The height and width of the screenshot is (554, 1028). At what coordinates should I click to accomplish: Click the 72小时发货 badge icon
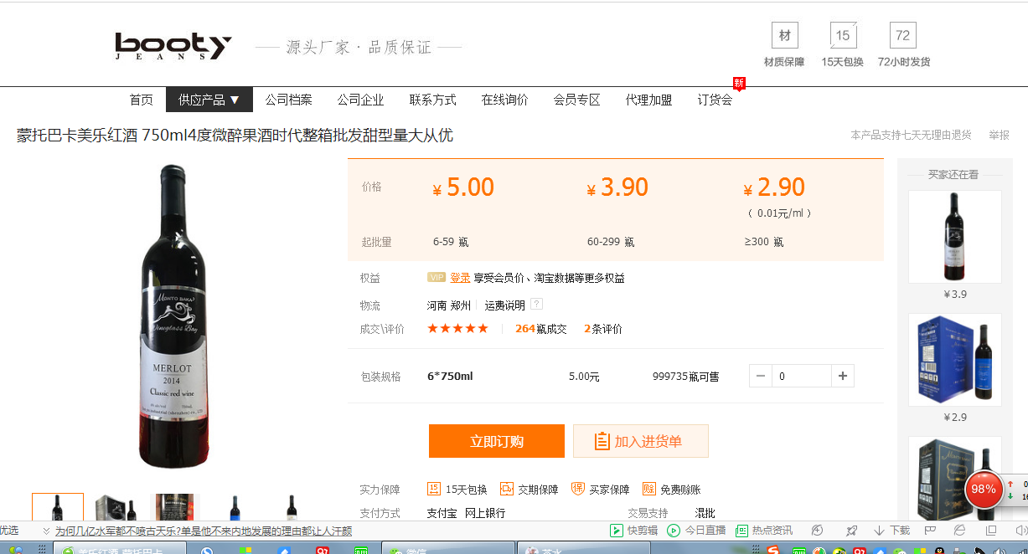point(903,35)
